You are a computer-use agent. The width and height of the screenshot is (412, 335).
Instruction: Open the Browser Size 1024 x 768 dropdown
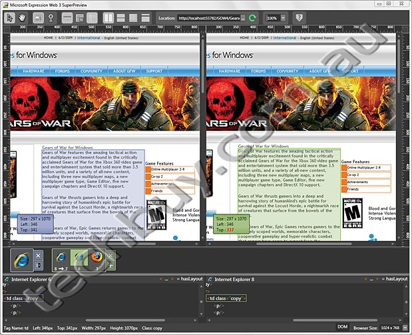405,328
